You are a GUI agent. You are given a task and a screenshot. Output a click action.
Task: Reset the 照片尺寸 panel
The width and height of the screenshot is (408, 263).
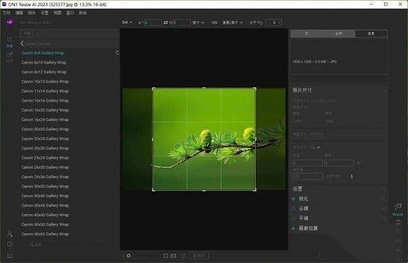[384, 90]
